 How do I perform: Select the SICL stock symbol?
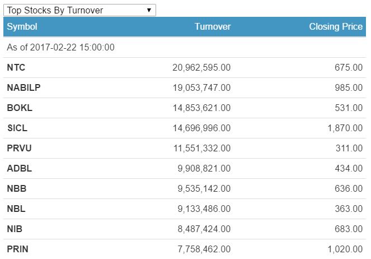point(17,128)
